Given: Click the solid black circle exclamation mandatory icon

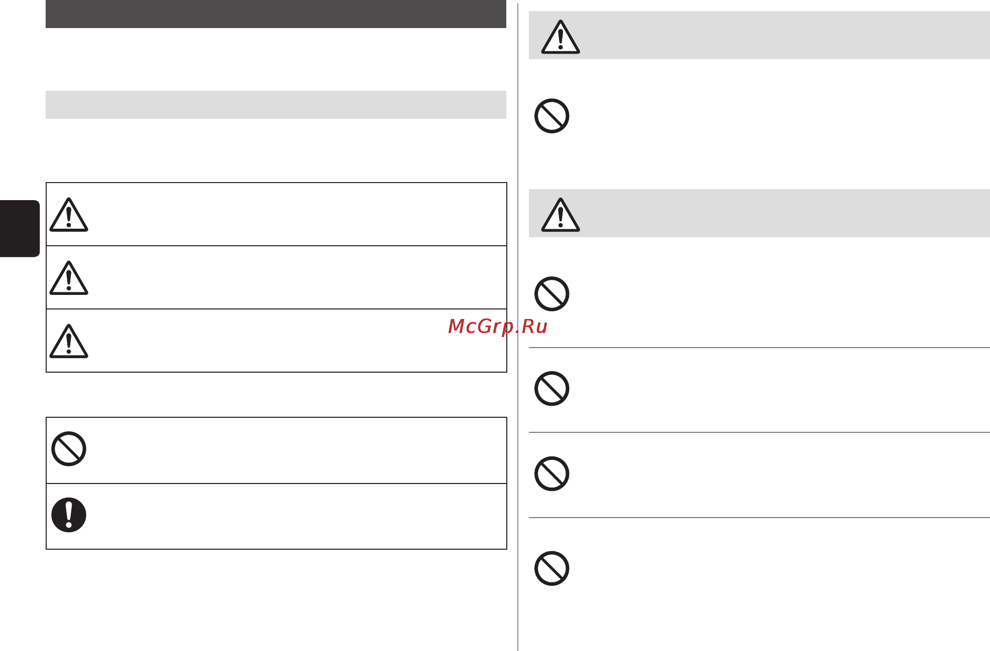Looking at the screenshot, I should point(69,515).
